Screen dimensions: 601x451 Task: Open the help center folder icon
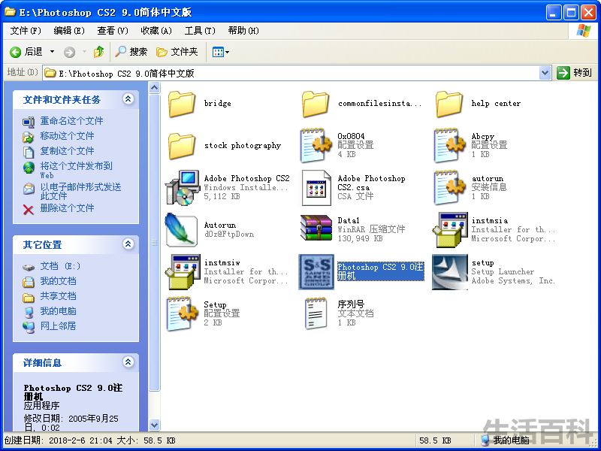tap(448, 104)
